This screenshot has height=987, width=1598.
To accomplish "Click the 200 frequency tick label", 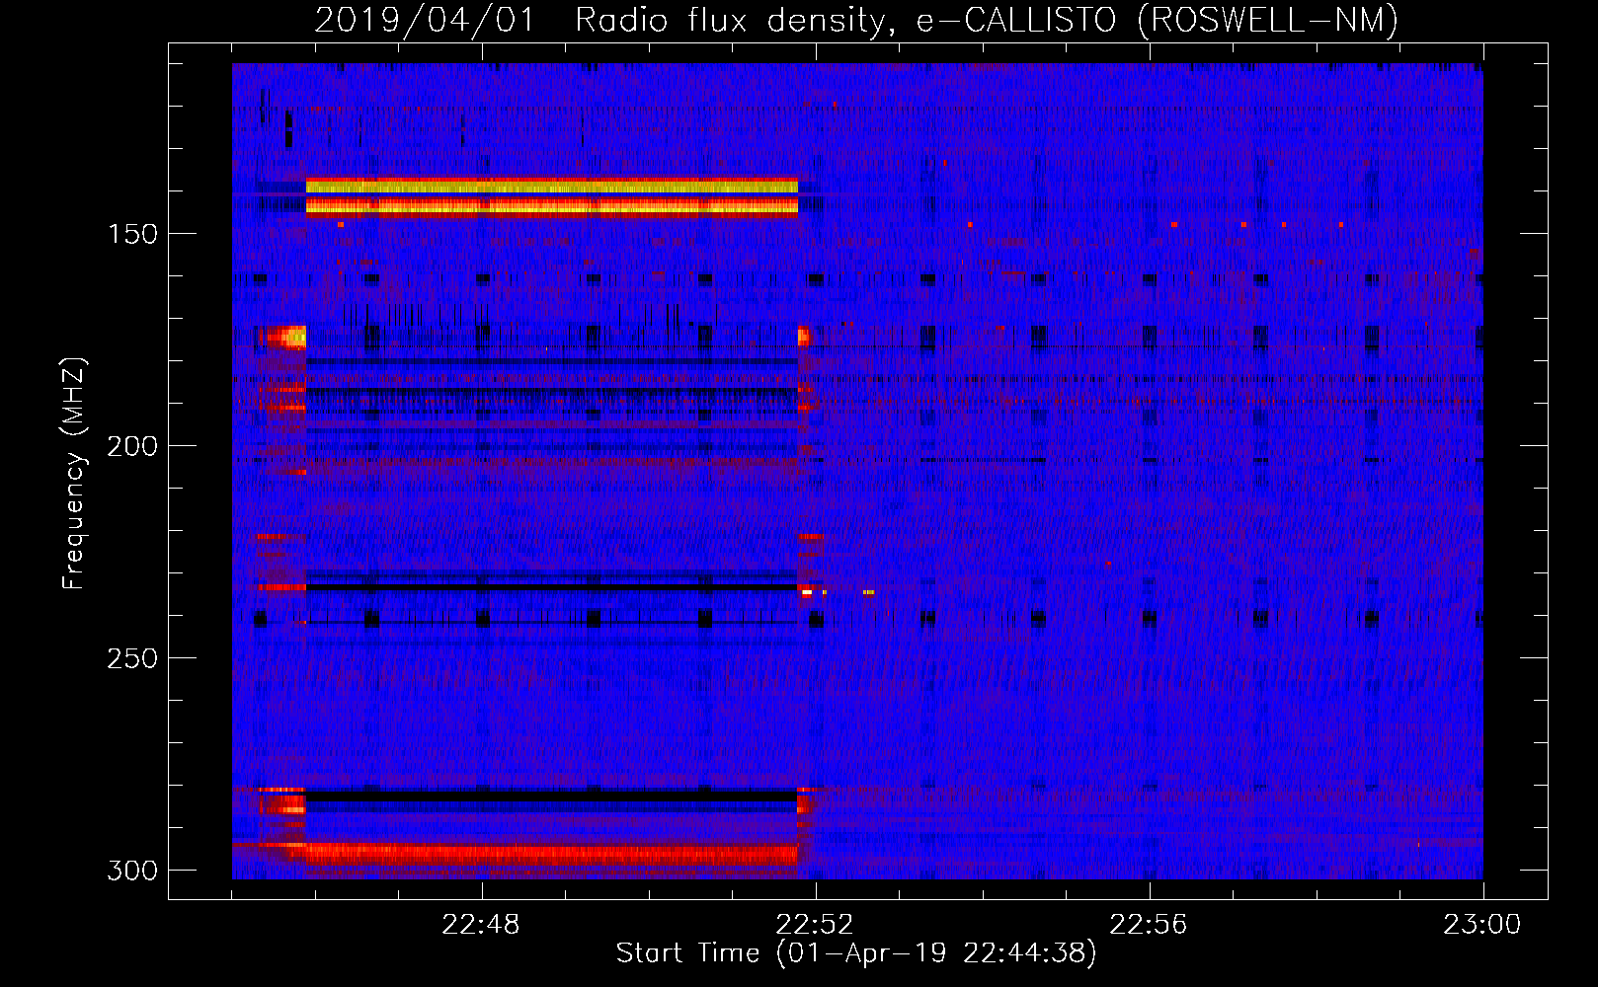I will (132, 446).
